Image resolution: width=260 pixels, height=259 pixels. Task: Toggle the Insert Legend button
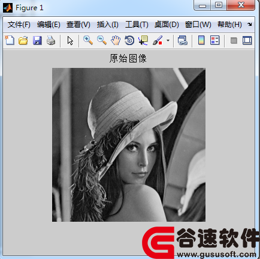(215, 40)
